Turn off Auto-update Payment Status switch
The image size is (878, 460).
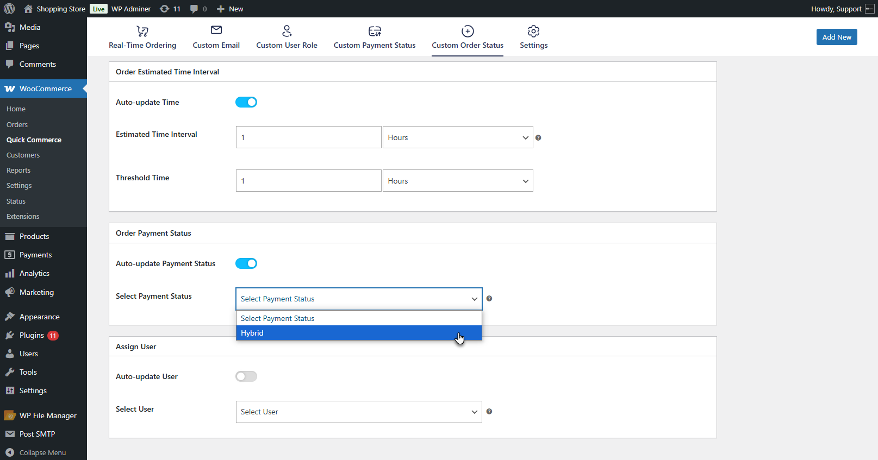coord(246,263)
